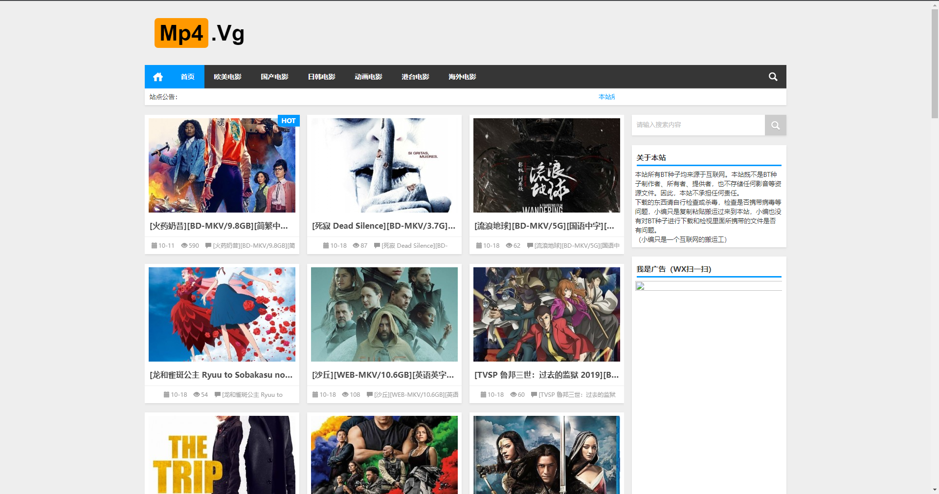
Task: Open the 日韩电影 category
Action: (x=321, y=77)
